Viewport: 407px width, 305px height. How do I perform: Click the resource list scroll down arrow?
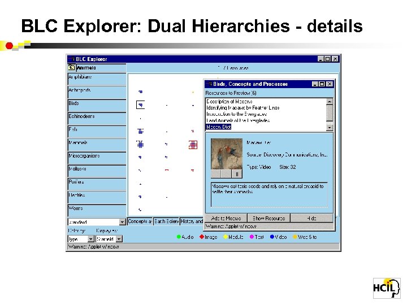point(330,127)
